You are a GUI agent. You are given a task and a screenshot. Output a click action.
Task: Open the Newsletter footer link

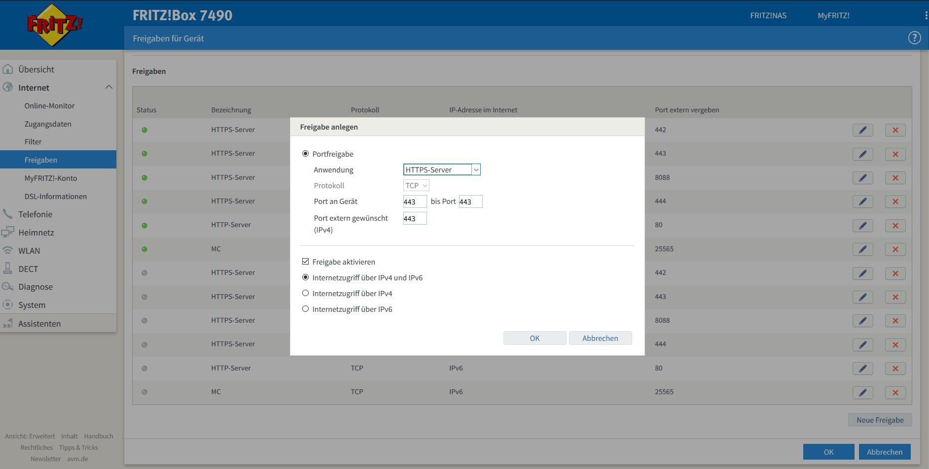click(x=46, y=459)
